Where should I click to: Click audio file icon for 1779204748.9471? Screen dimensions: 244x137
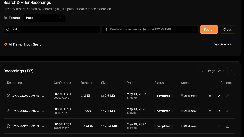click(9, 126)
